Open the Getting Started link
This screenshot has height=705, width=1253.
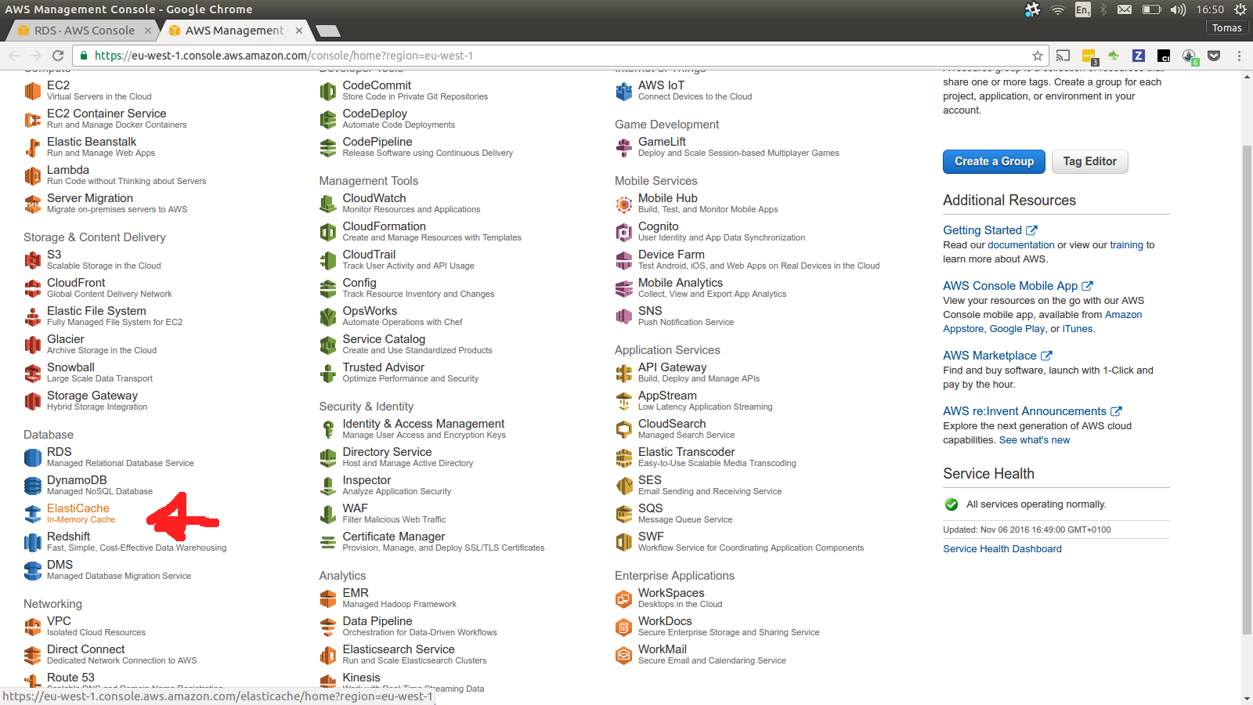[990, 230]
